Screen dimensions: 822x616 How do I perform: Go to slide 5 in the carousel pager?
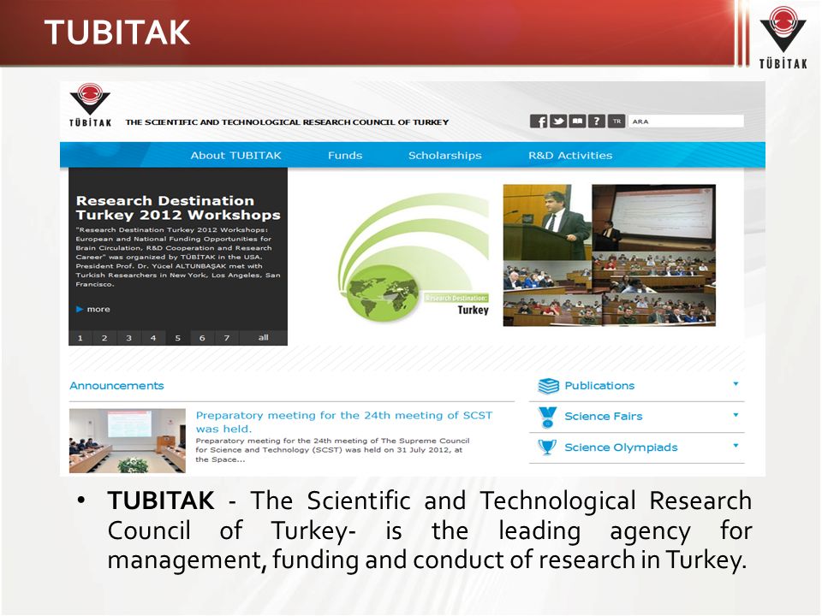(x=178, y=338)
